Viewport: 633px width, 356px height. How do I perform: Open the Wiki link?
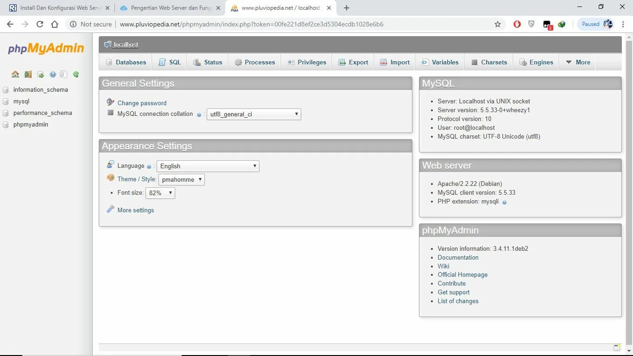[443, 266]
